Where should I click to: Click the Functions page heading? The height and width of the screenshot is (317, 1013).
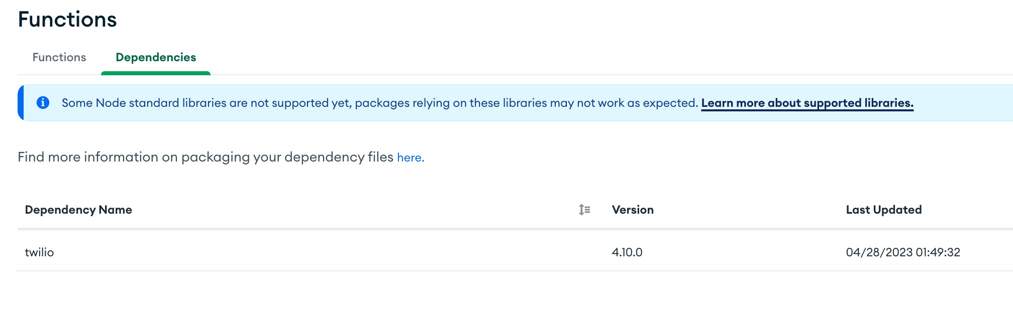pyautogui.click(x=67, y=20)
